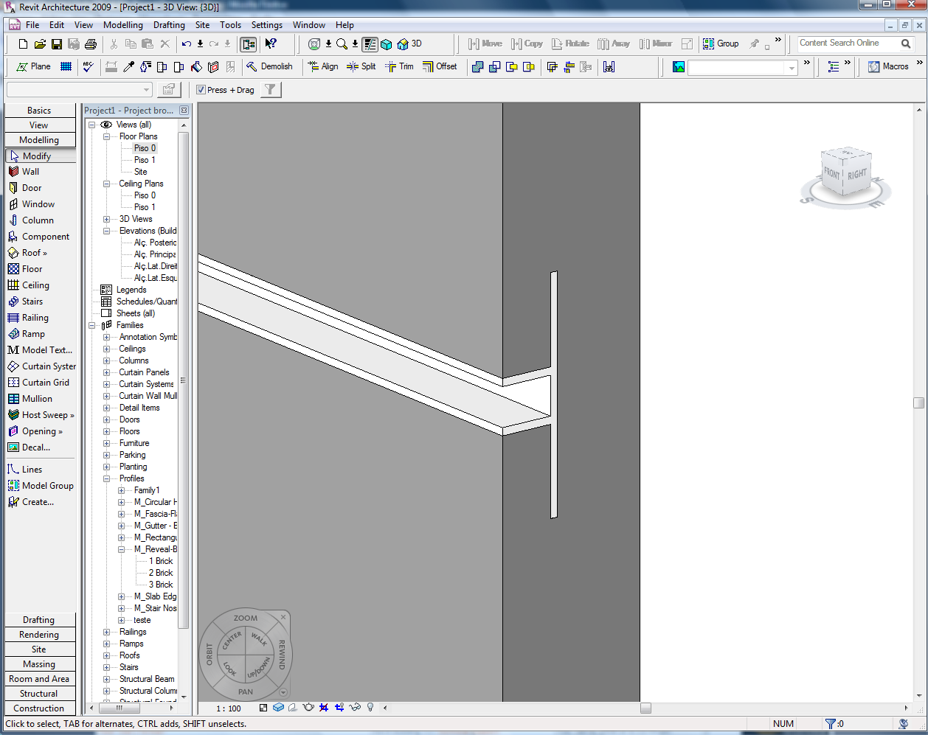928x735 pixels.
Task: Click the Align tool button
Action: point(323,66)
